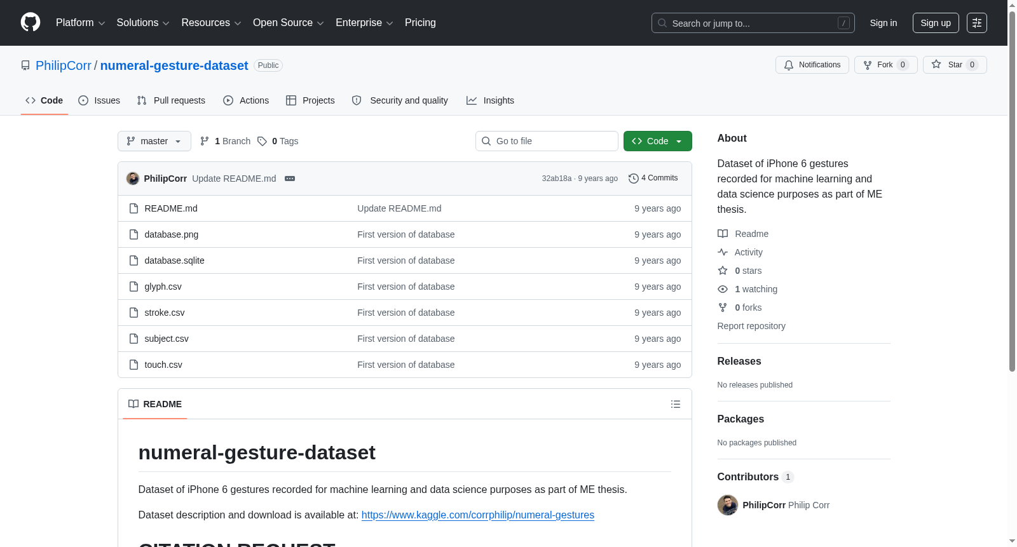Open the Packages section heading
The width and height of the screenshot is (1017, 547).
click(x=741, y=419)
